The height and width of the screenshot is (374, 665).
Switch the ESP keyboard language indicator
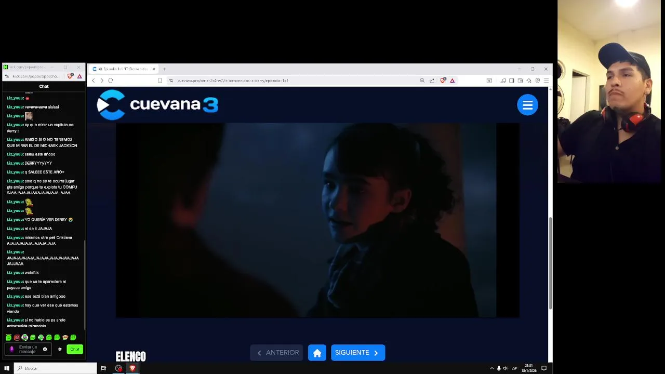[514, 368]
